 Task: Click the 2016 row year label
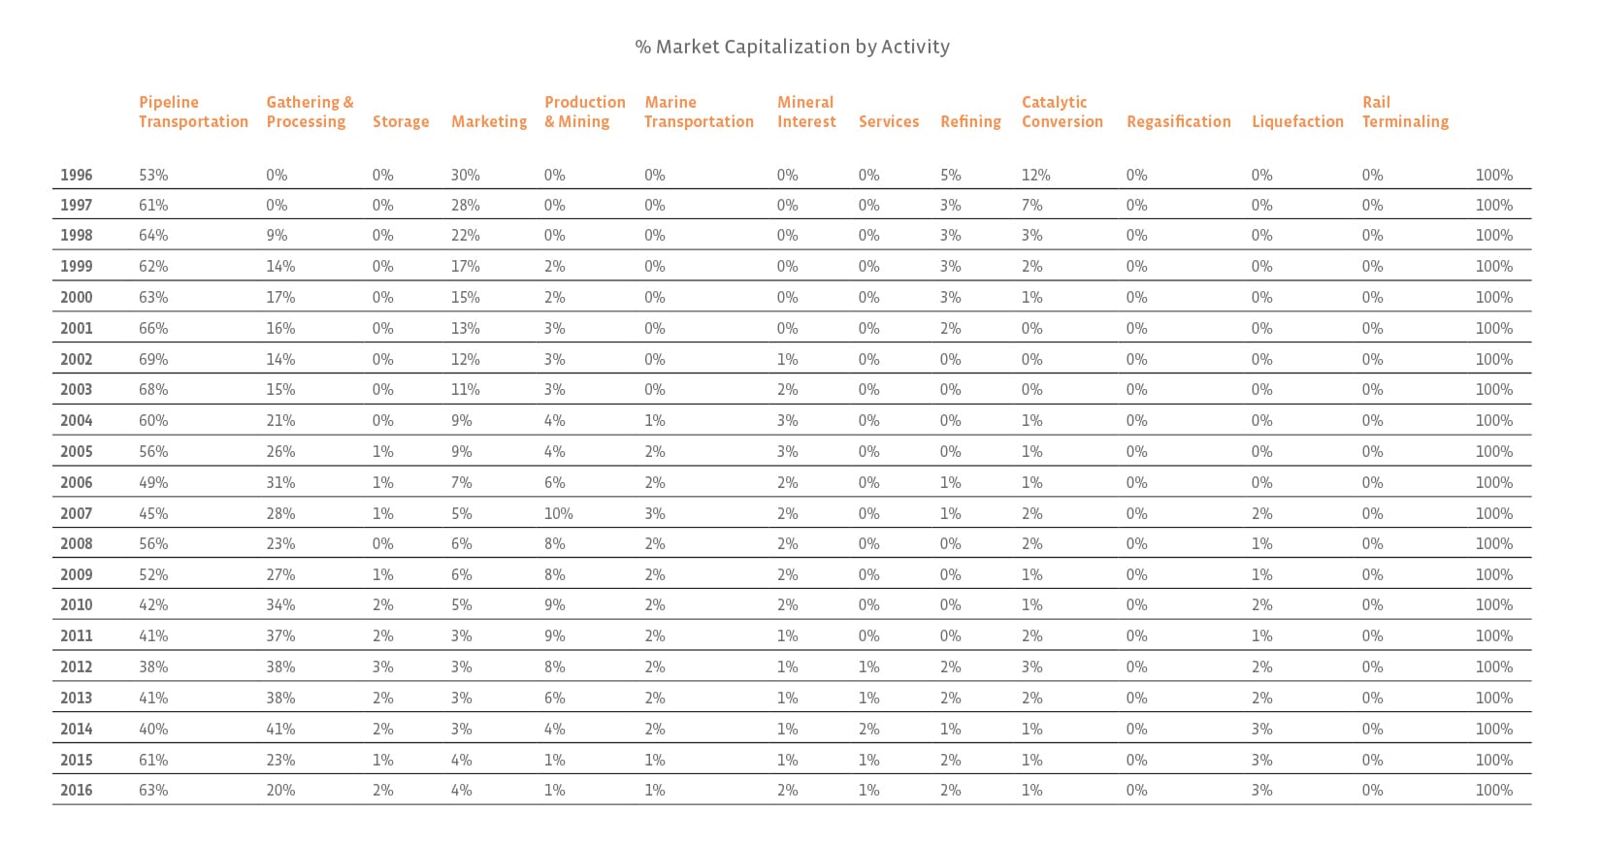(77, 791)
